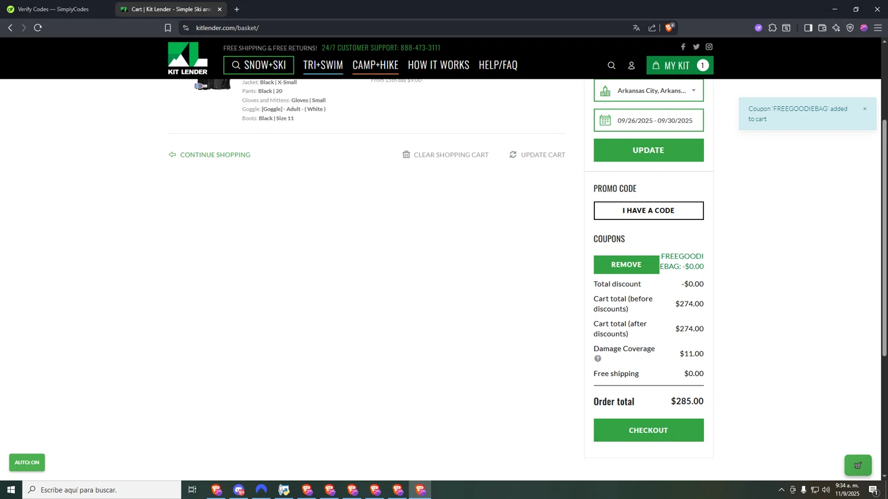Open the site search magnifier icon
Viewport: 888px width, 499px height.
tap(612, 66)
